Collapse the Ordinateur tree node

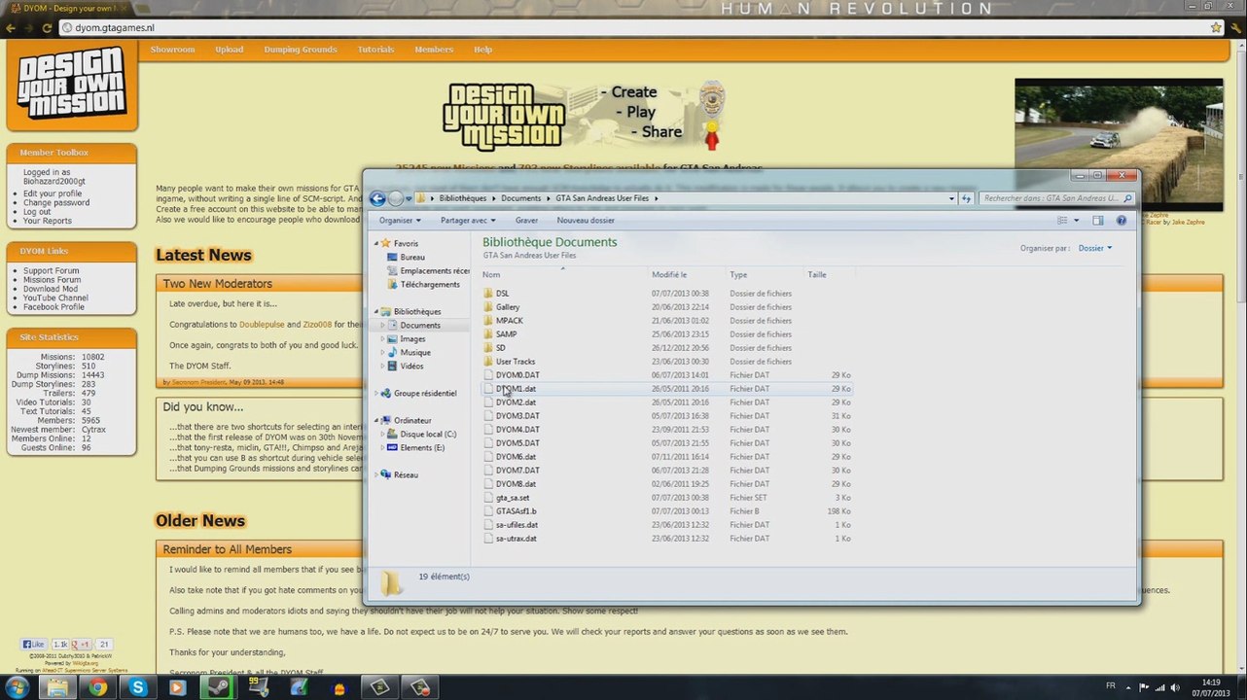376,420
